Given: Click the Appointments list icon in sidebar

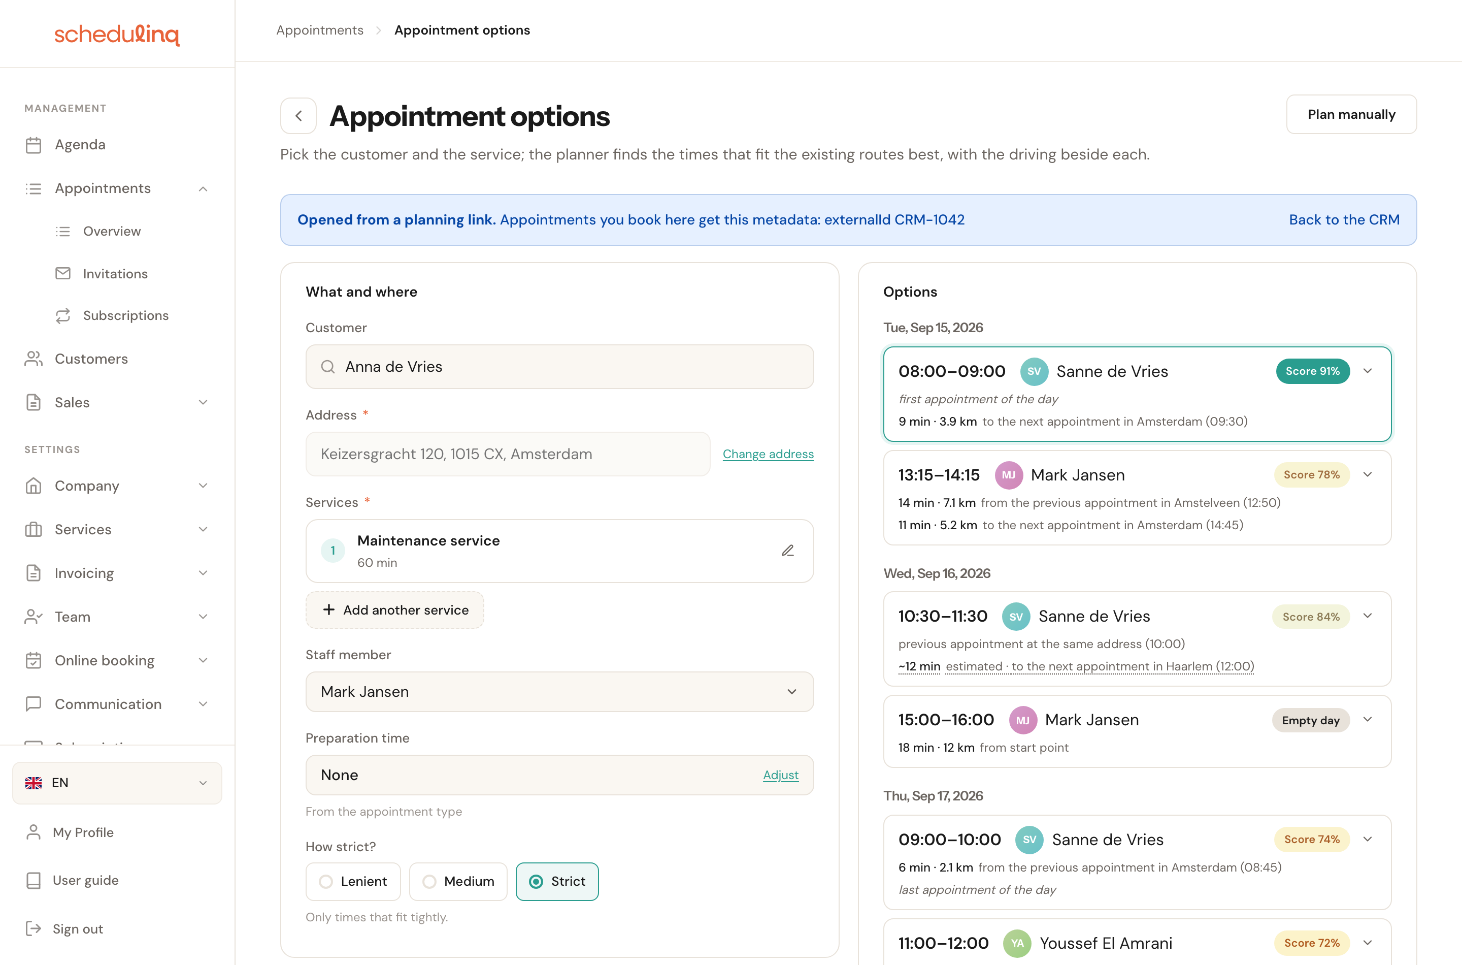Looking at the screenshot, I should [x=34, y=189].
